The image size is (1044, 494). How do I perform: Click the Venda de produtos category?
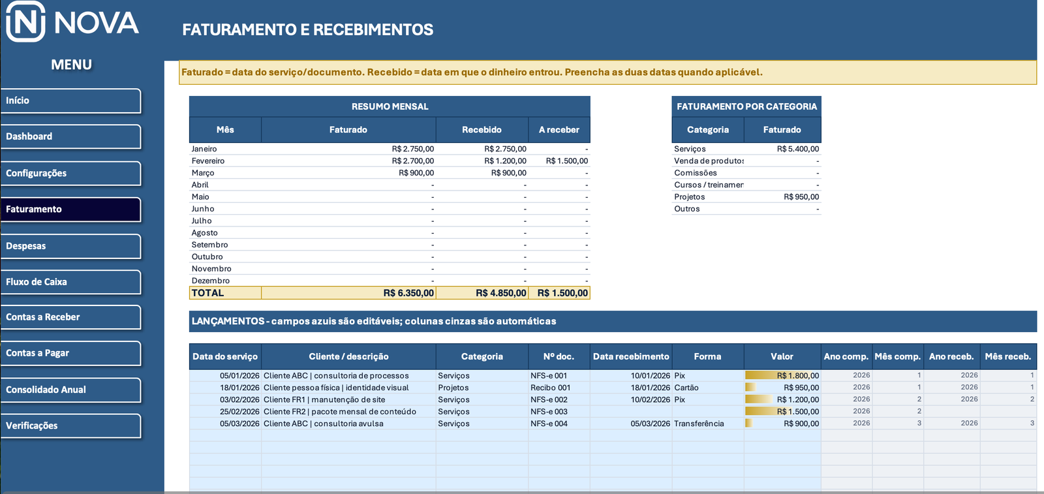click(708, 161)
